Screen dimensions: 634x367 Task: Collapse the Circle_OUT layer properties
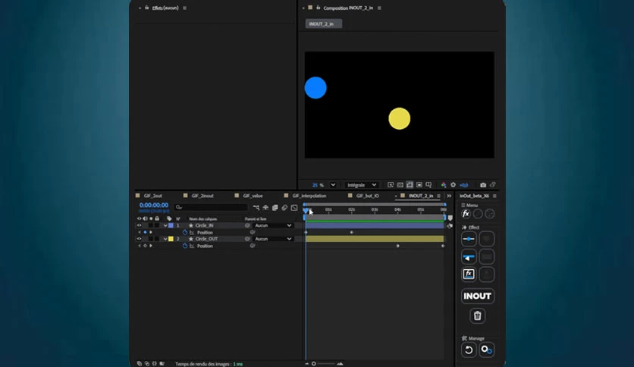[165, 239]
